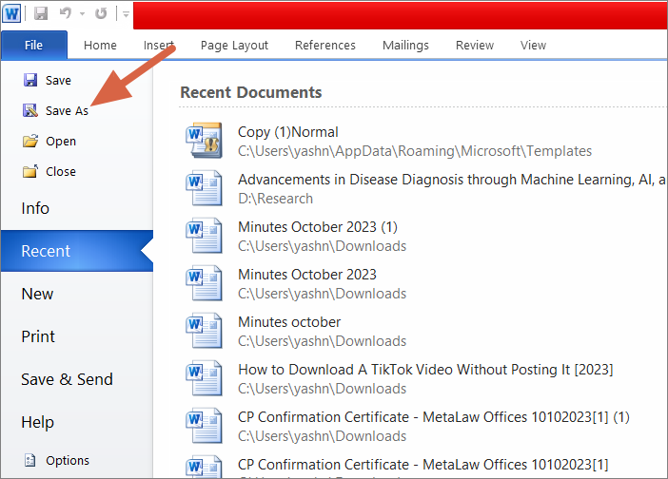This screenshot has height=479, width=668.
Task: Switch to the References tab
Action: click(325, 45)
